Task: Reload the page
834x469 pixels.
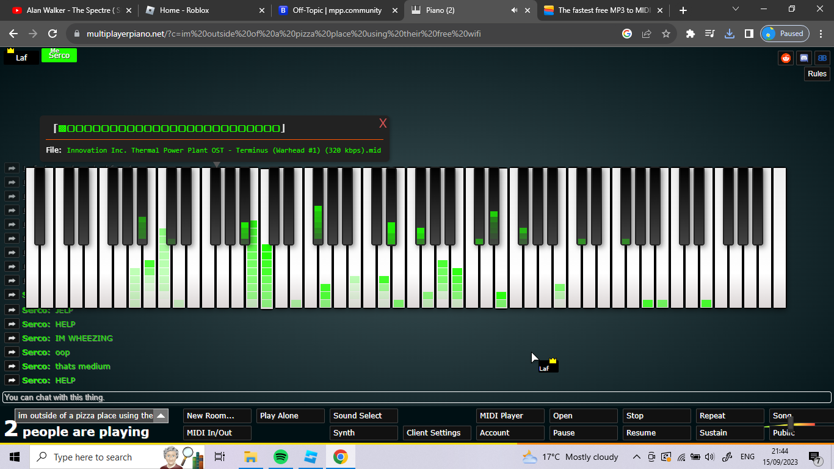Action: (x=53, y=34)
